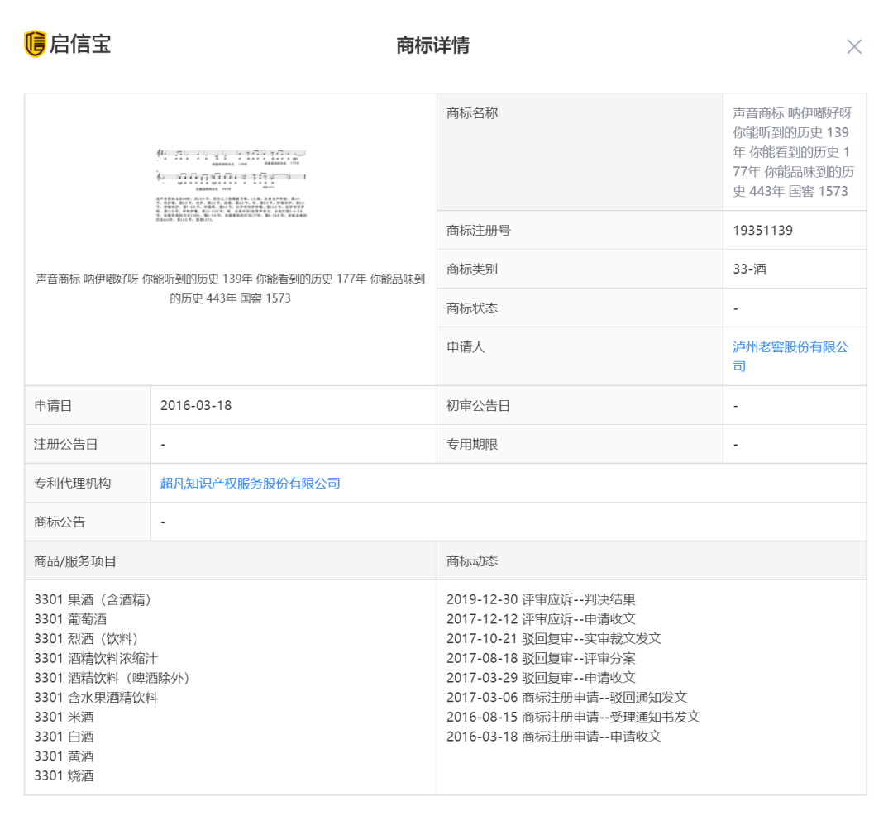Select item 3301 白酒
The image size is (893, 825).
(64, 737)
